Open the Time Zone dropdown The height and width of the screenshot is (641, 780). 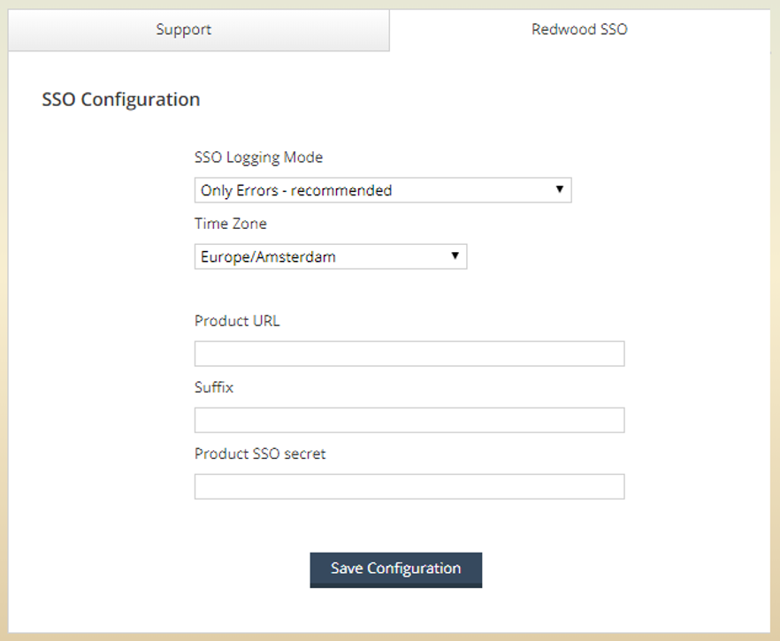[x=331, y=256]
